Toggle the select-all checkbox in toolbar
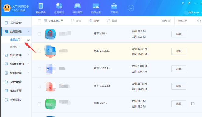Viewport: 202px width, 117px height. (x=39, y=21)
